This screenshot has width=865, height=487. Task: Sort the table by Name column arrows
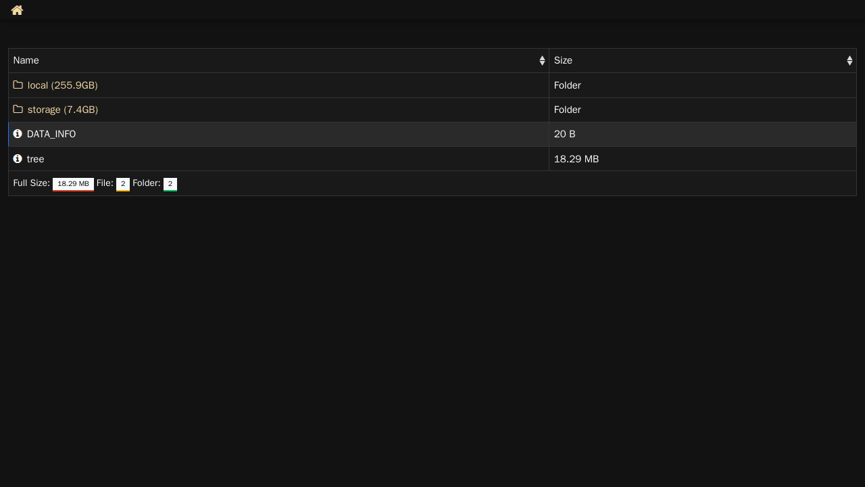click(542, 61)
